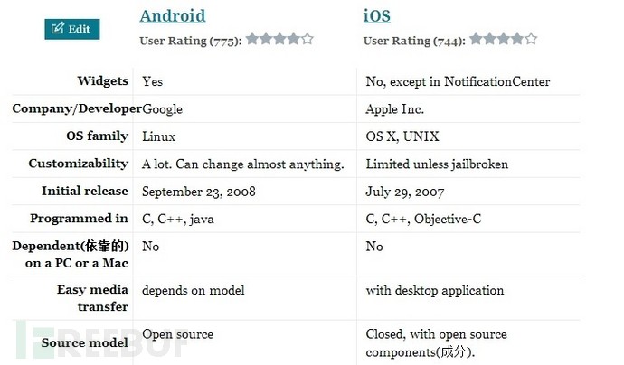Viewport: 624px width, 365px height.
Task: Click the Edit button
Action: pyautogui.click(x=72, y=29)
